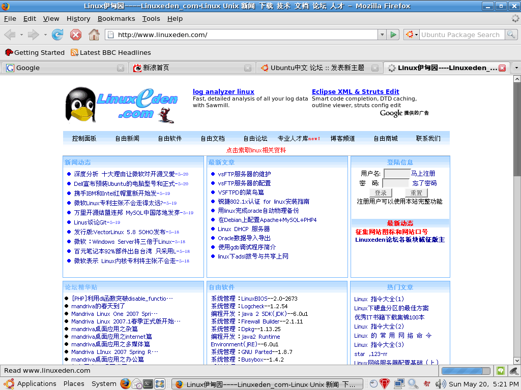Close the Ubuntu中文 论坛 tab
Viewport: 521px width, 390px height.
pos(375,68)
